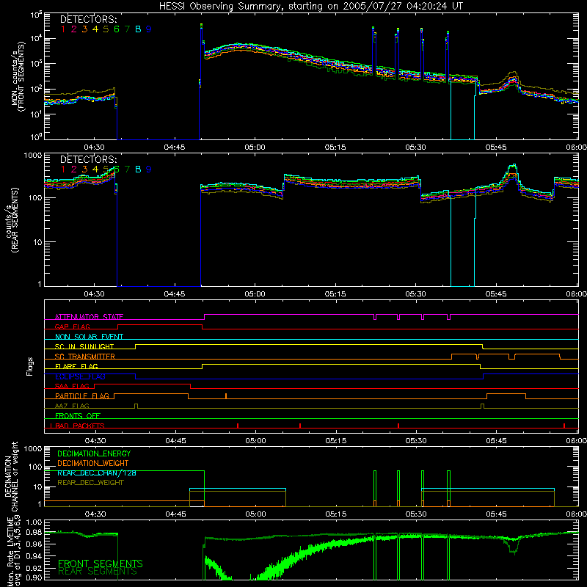Image resolution: width=587 pixels, height=587 pixels.
Task: Select yellow detector 4 in rear segments legend
Action: (x=95, y=169)
